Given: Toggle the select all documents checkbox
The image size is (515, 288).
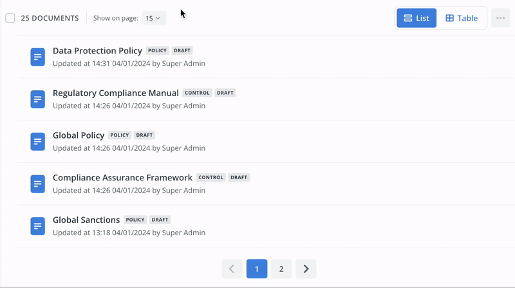Looking at the screenshot, I should (x=10, y=18).
